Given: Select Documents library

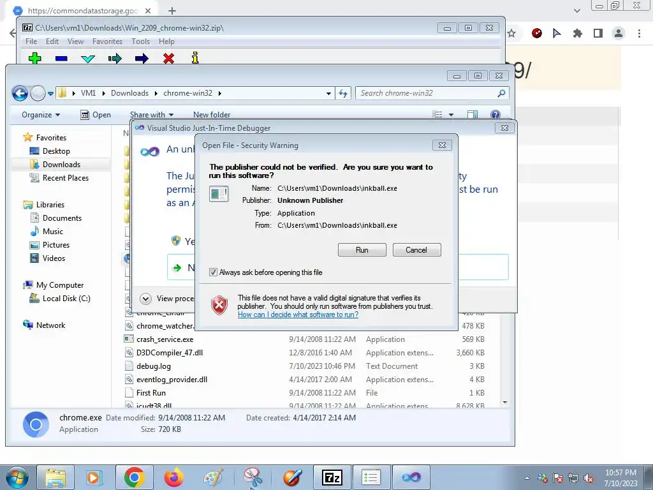Looking at the screenshot, I should (x=56, y=218).
